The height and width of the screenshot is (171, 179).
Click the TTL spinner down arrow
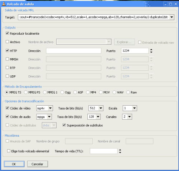click(120, 152)
